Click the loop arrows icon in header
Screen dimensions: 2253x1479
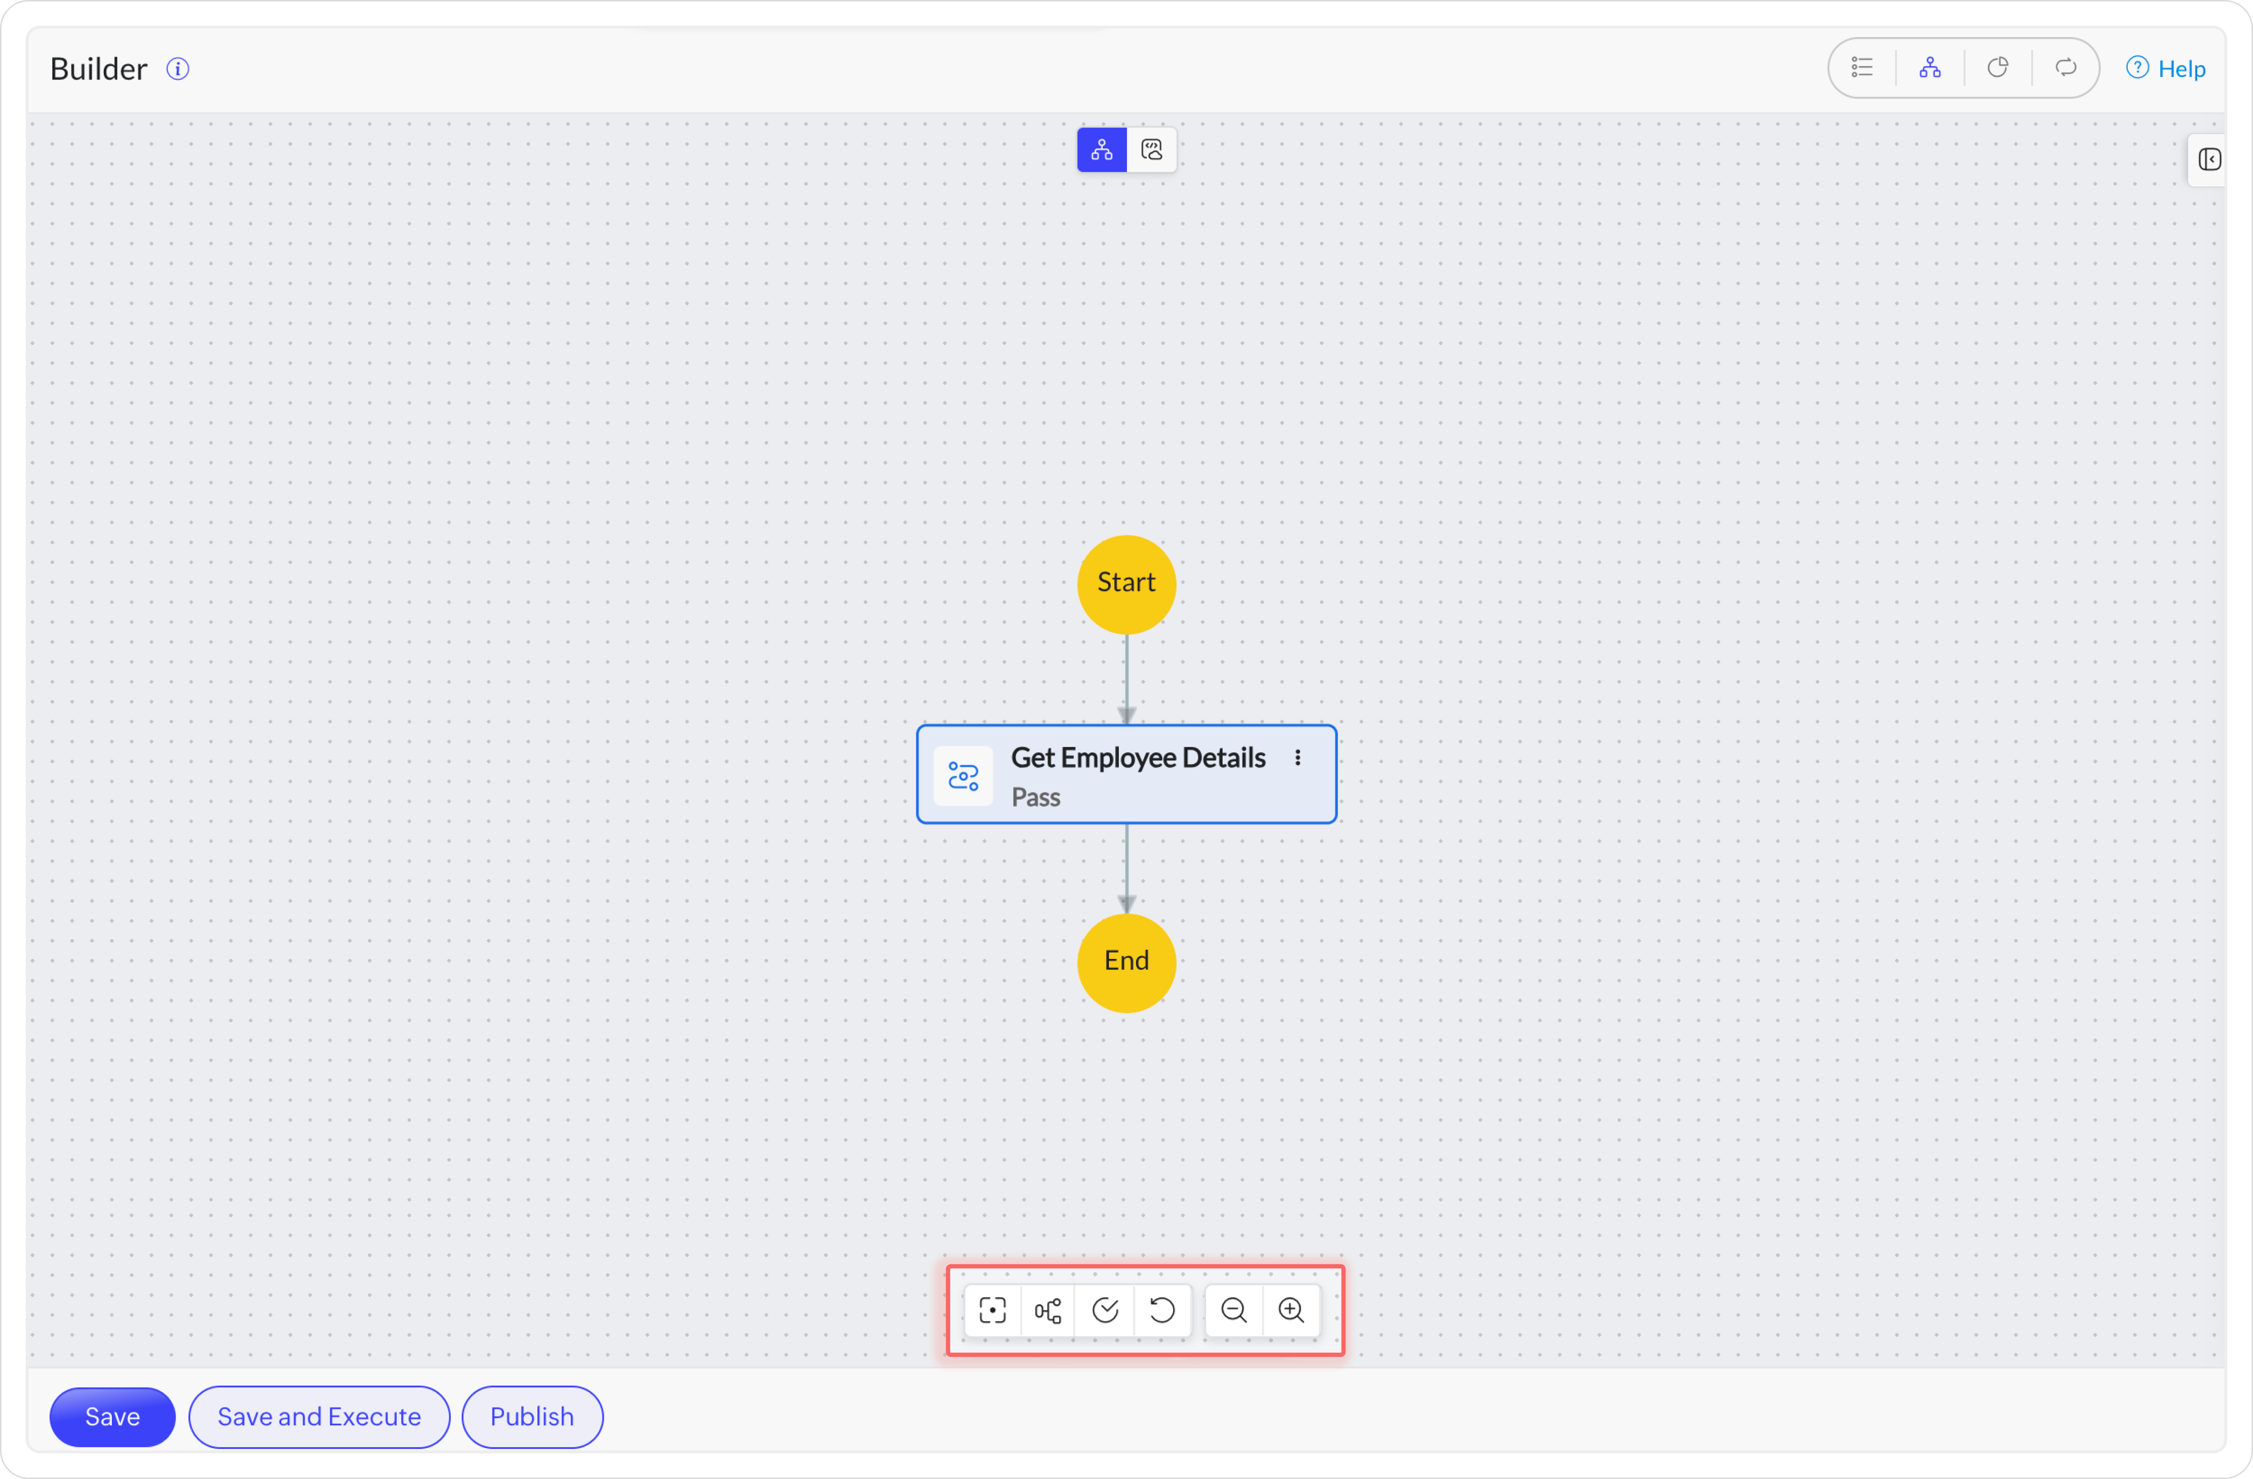click(2065, 68)
